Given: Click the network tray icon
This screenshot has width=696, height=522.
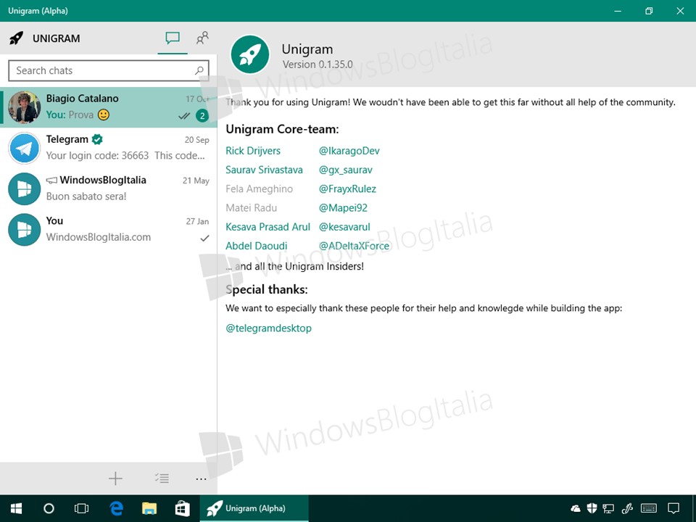Looking at the screenshot, I should [x=608, y=509].
